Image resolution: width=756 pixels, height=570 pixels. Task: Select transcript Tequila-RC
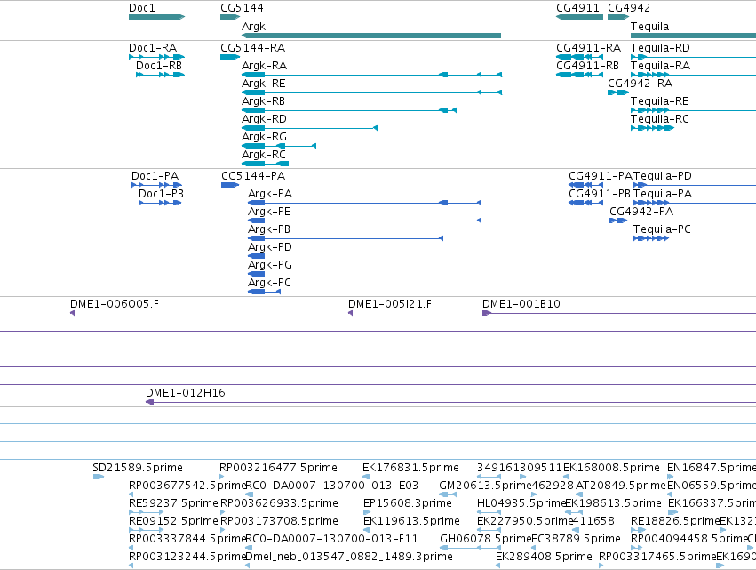(x=652, y=128)
